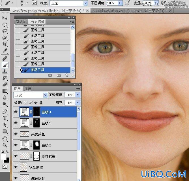Set the foreground color swatch

coord(3,157)
